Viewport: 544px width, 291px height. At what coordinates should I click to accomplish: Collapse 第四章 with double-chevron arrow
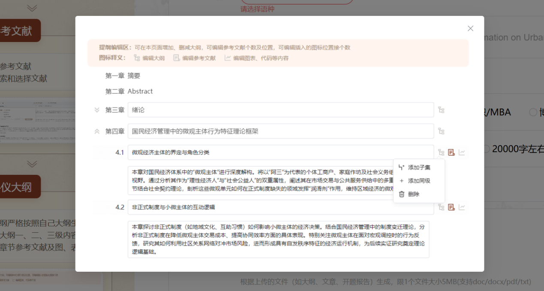97,131
